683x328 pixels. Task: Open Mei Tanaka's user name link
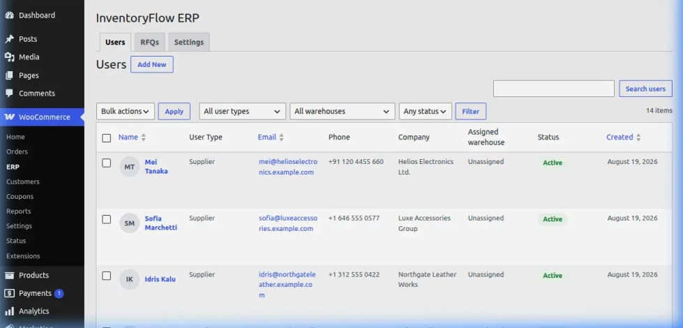pos(156,167)
